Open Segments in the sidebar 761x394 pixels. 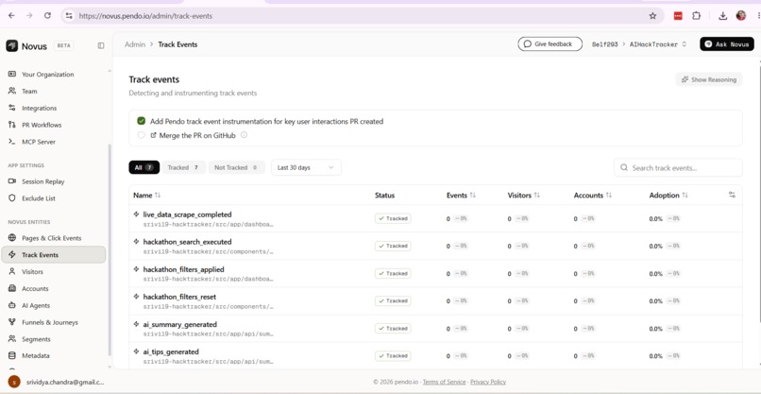[36, 339]
